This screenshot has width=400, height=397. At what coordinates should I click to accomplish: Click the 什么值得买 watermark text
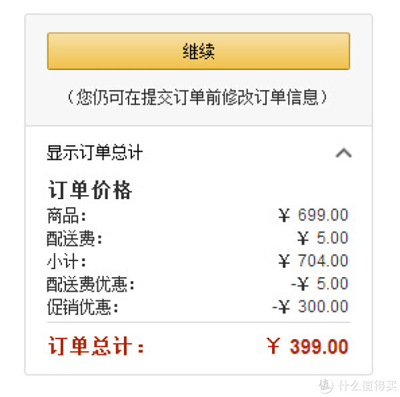[367, 385]
